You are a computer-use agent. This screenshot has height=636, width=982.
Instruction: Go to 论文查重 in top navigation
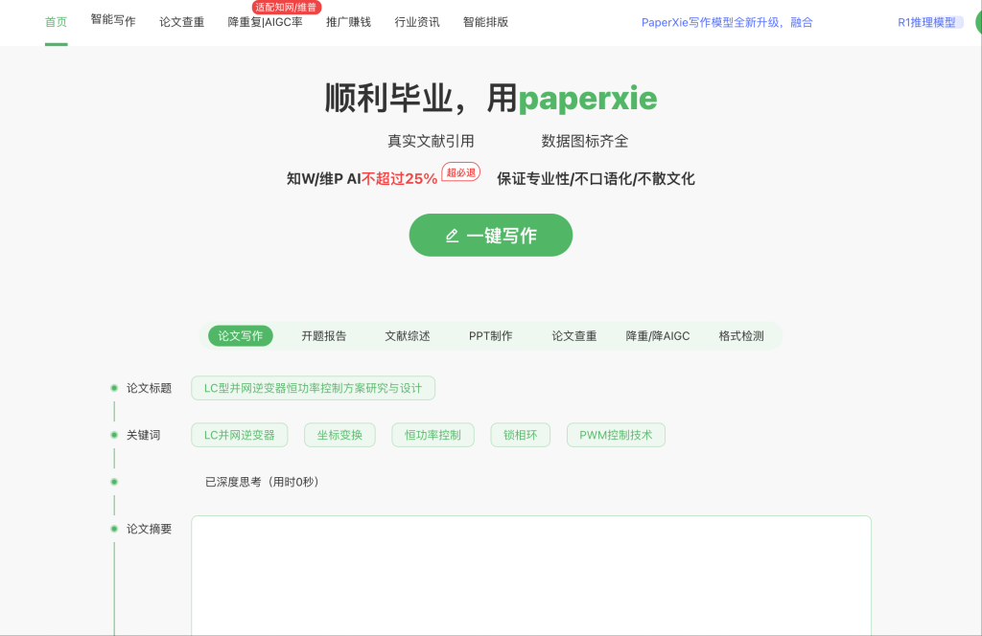181,22
